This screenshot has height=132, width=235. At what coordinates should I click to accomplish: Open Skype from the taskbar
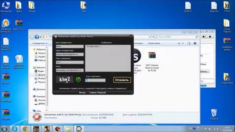click(15, 129)
